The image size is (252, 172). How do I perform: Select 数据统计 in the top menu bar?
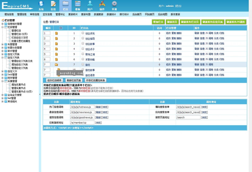pos(111,14)
